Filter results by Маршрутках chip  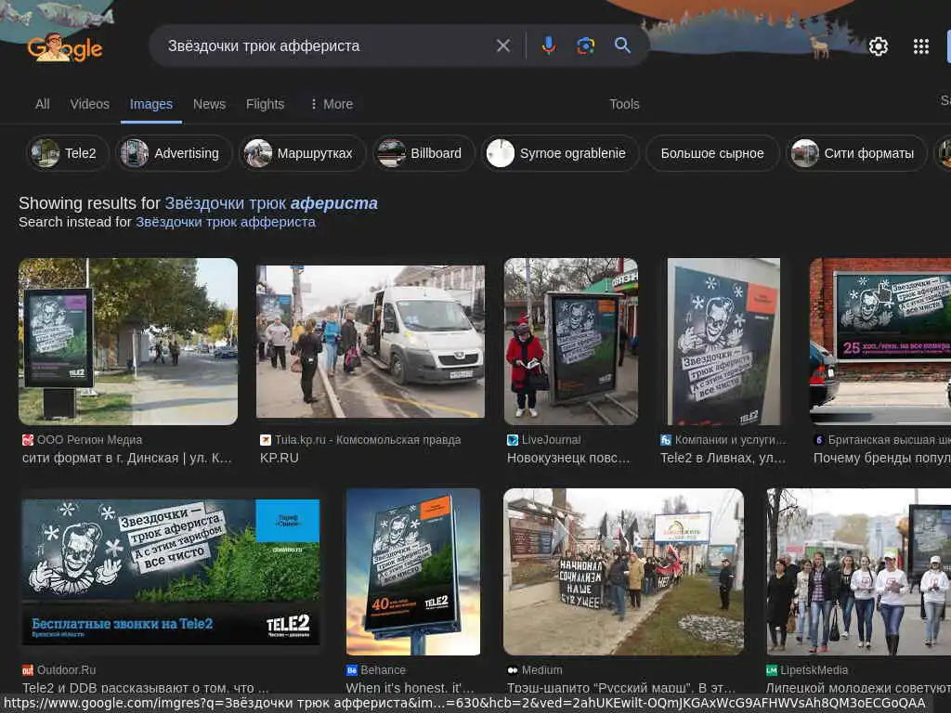[303, 153]
